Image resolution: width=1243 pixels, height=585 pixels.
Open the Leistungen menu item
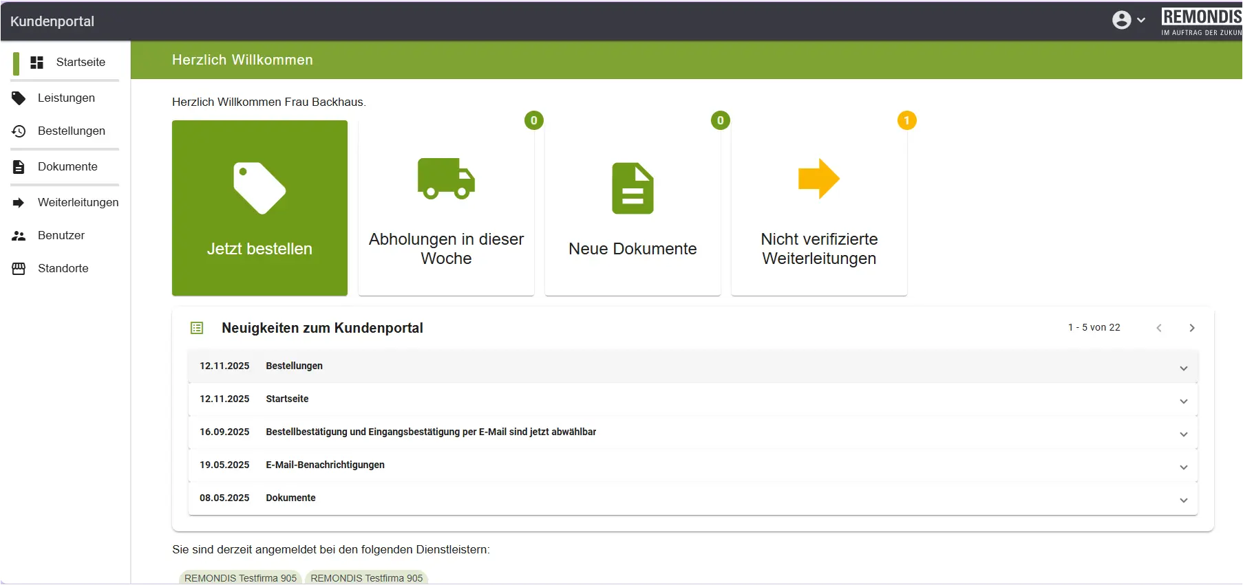[66, 98]
